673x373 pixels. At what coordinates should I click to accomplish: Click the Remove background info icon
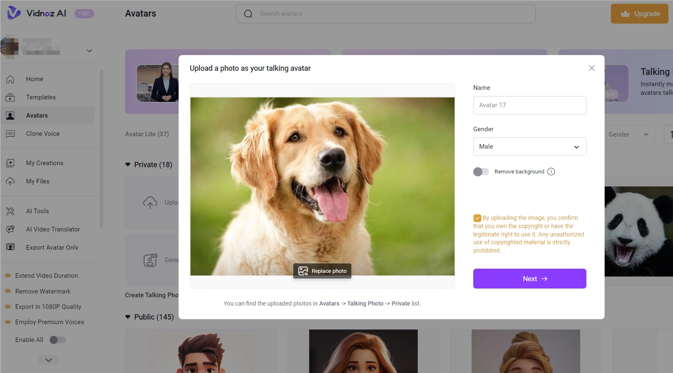551,172
